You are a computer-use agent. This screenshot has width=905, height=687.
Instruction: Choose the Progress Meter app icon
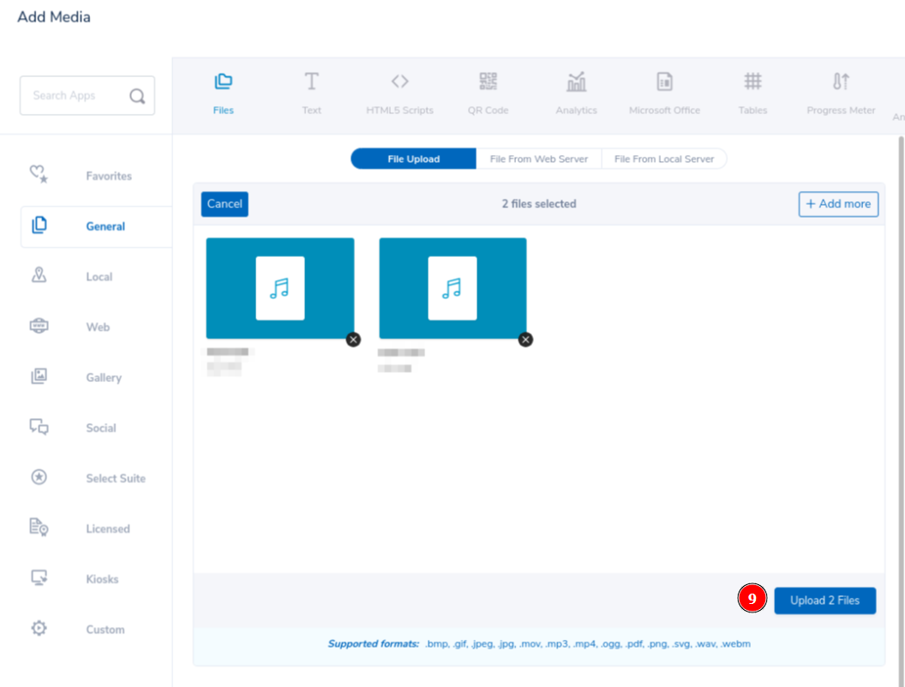(x=841, y=81)
